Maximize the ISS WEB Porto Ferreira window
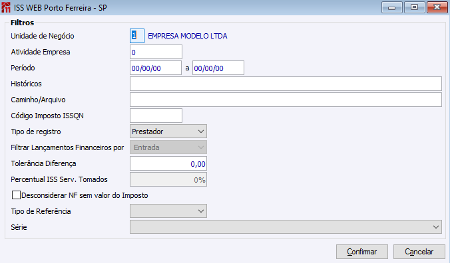Image resolution: width=450 pixels, height=263 pixels. pyautogui.click(x=414, y=7)
